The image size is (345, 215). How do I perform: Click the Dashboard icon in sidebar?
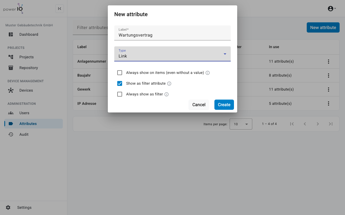(11, 34)
